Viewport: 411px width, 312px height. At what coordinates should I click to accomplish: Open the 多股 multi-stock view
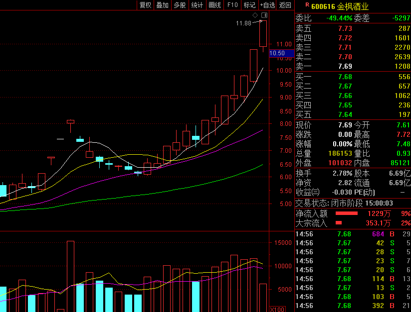pyautogui.click(x=180, y=5)
